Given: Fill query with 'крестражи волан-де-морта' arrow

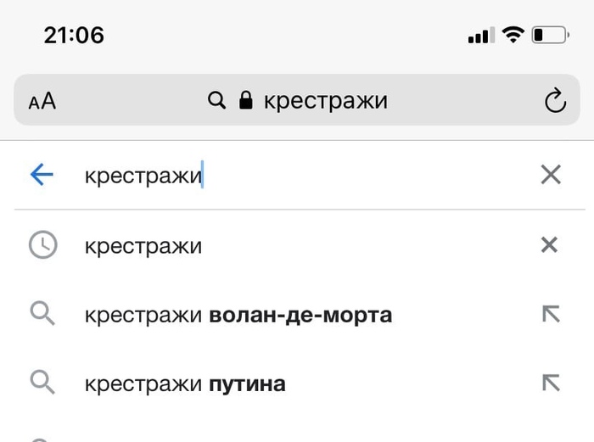Looking at the screenshot, I should [x=551, y=315].
